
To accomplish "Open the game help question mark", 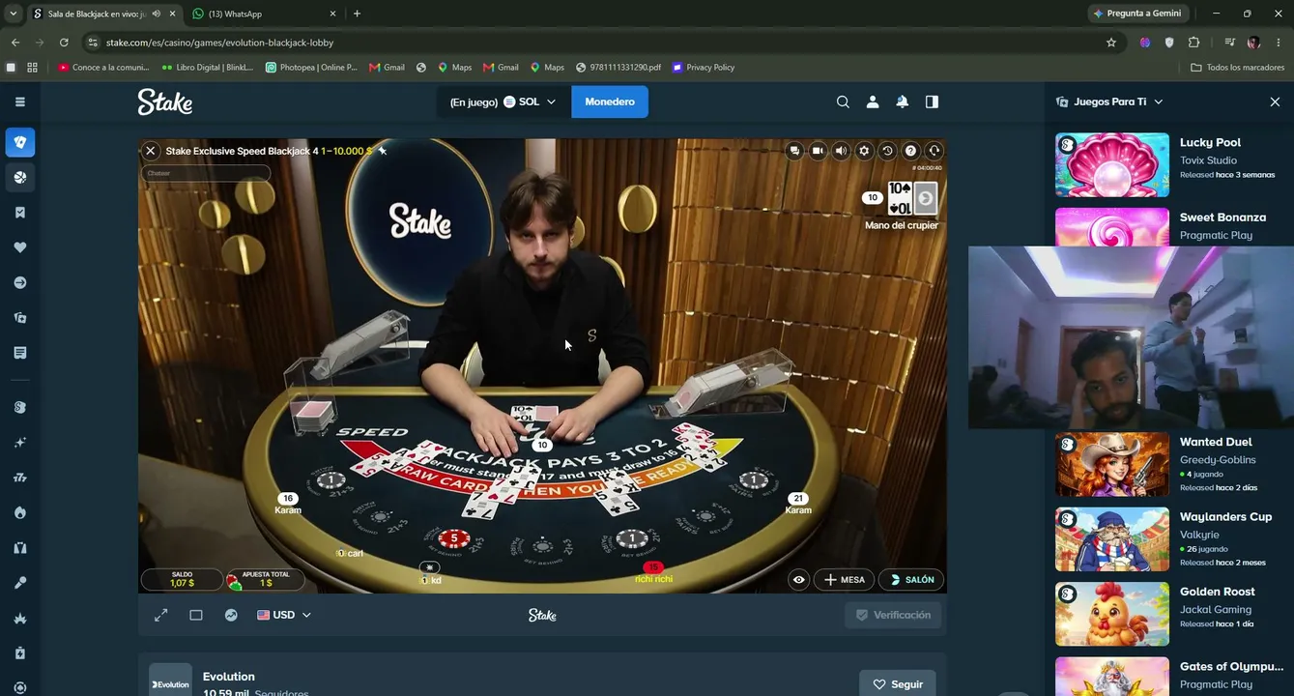I will click(x=910, y=151).
